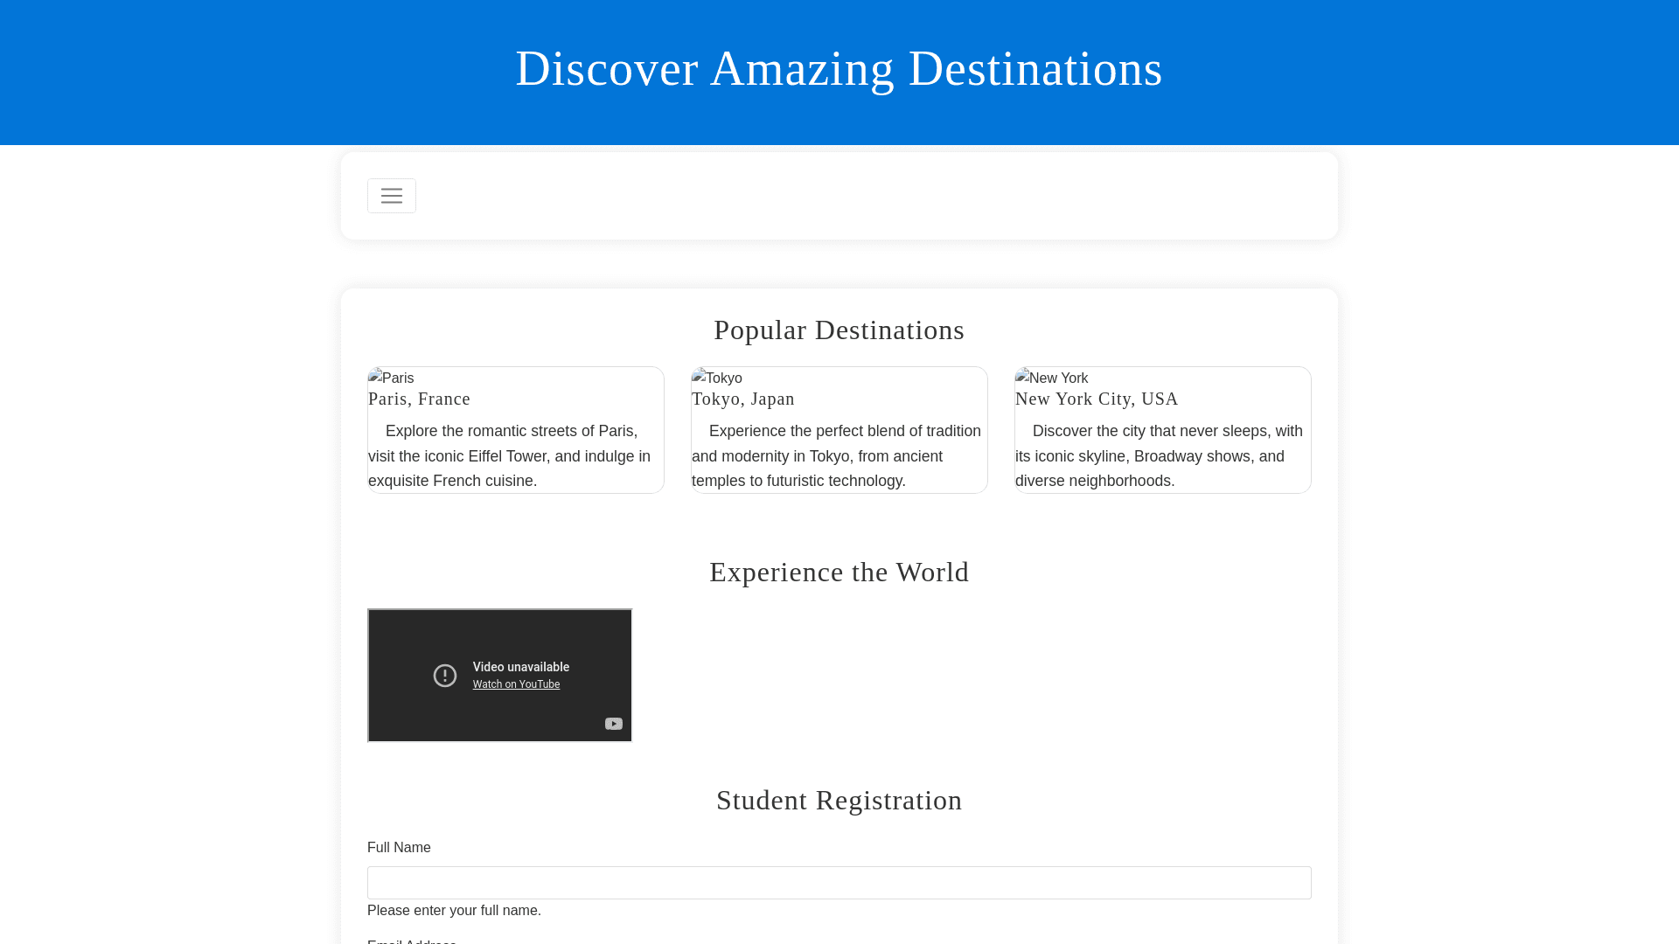The width and height of the screenshot is (1679, 944).
Task: Click the Student Registration heading
Action: click(839, 800)
